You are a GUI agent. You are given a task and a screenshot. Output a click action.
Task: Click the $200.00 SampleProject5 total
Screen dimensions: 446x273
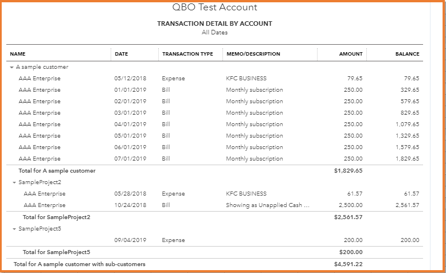[349, 252]
